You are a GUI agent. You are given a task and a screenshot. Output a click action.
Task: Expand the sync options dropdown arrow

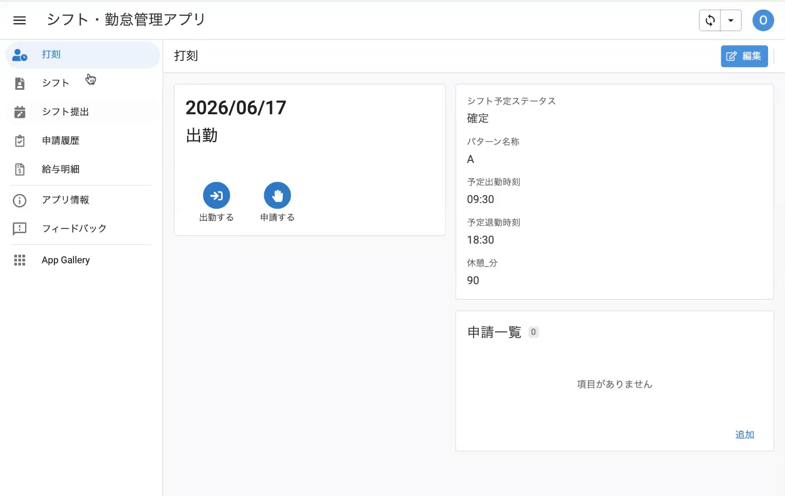731,20
